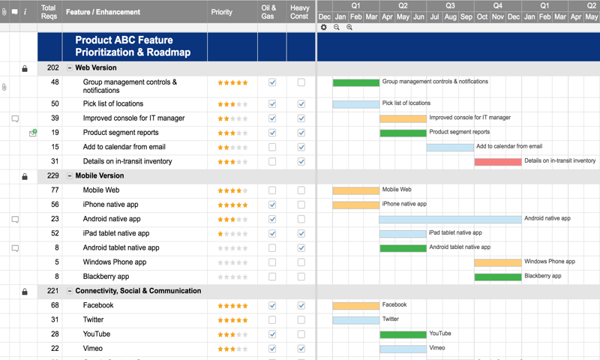Click update request envelope on Product segment reports
The height and width of the screenshot is (360, 600).
tap(33, 133)
